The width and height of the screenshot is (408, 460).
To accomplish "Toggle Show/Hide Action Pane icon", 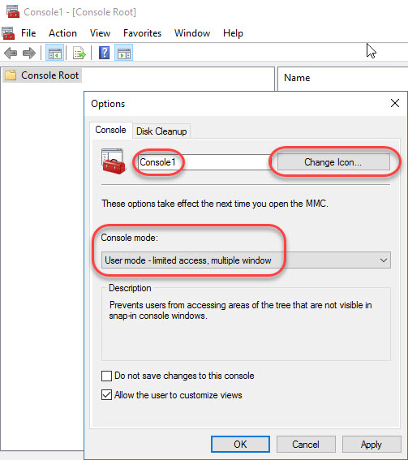I will [124, 54].
